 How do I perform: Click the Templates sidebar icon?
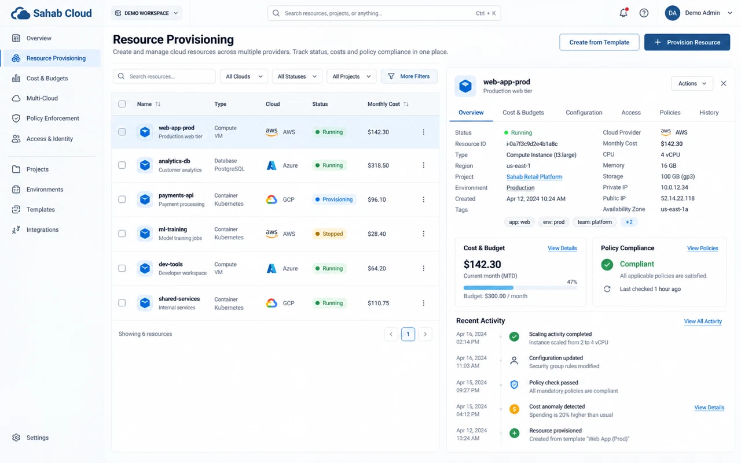click(x=16, y=209)
